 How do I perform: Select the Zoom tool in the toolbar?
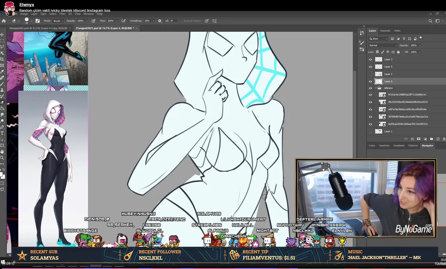tap(2, 158)
